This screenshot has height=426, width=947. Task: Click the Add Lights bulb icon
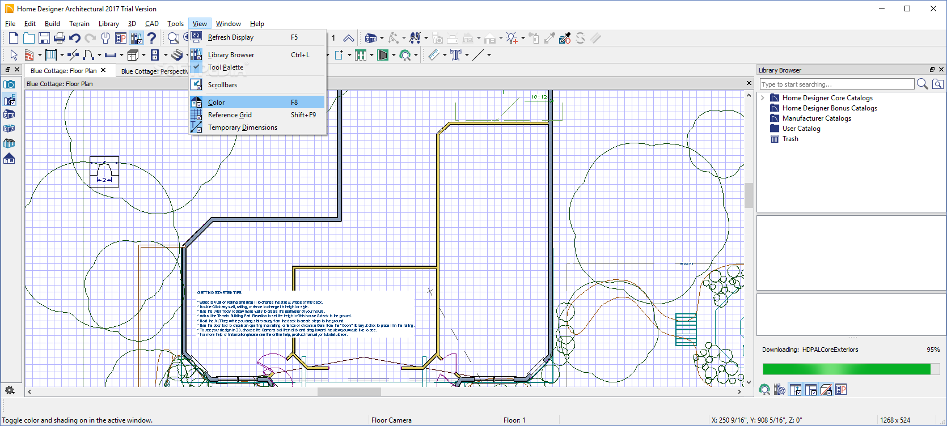pyautogui.click(x=512, y=38)
